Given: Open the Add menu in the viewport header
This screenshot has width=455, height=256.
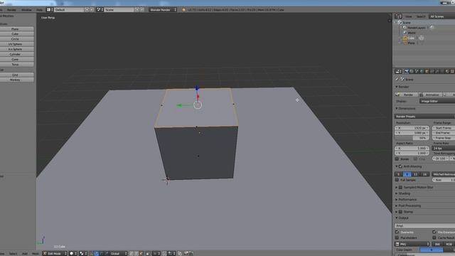Looking at the screenshot, I should pyautogui.click(x=25, y=253).
